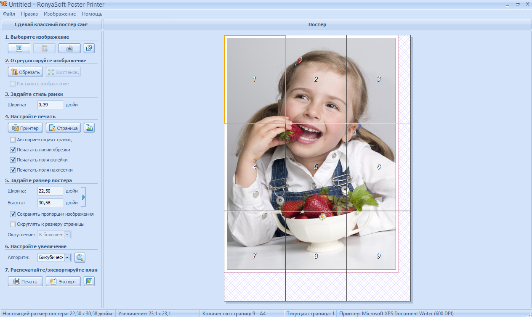Screen dimensions: 532x317
Task: Click status text Текущая страница: 1
Action: tap(310, 314)
